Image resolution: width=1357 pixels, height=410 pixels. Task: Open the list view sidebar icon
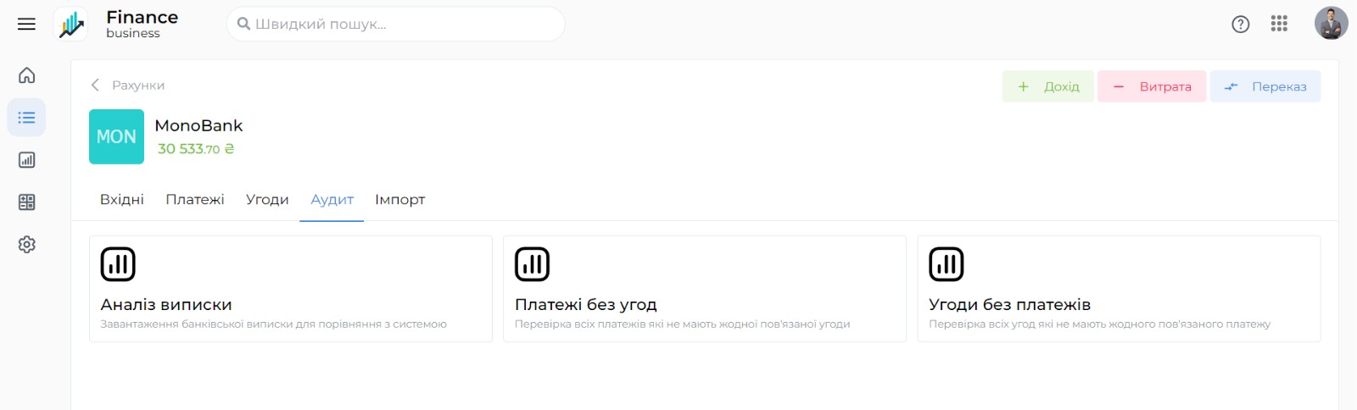(x=26, y=118)
